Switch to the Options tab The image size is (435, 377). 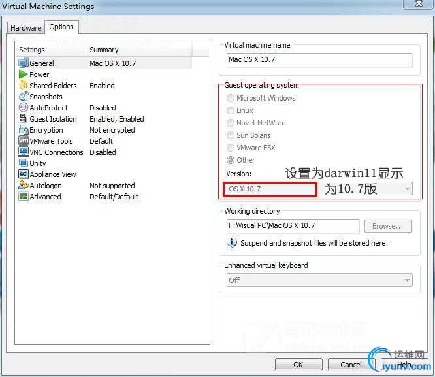(x=61, y=27)
